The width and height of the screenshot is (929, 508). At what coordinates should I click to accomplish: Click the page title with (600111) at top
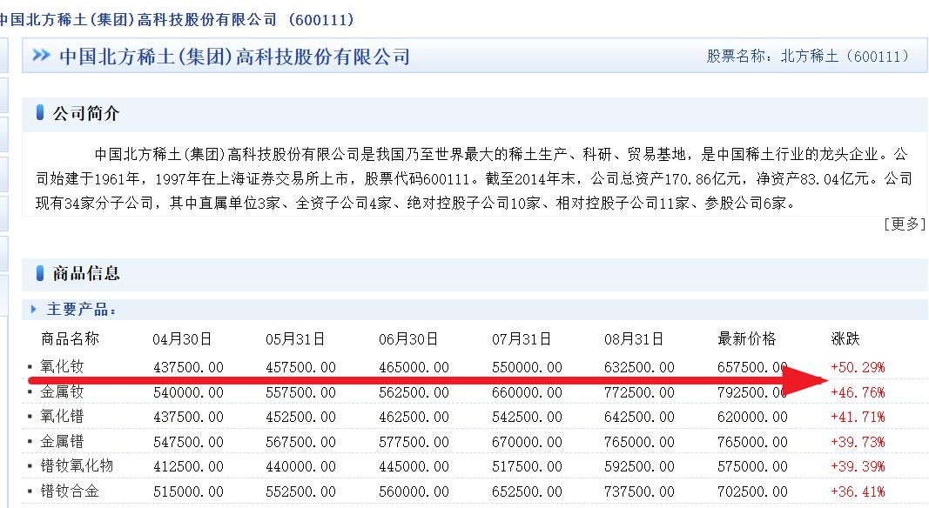(x=176, y=19)
